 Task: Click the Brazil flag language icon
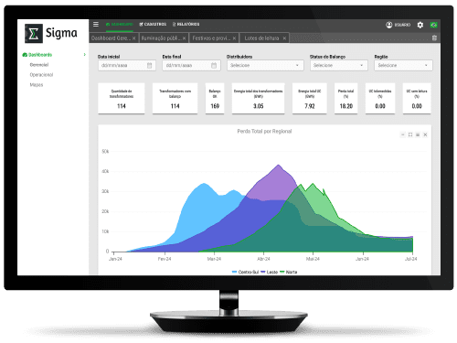(433, 25)
